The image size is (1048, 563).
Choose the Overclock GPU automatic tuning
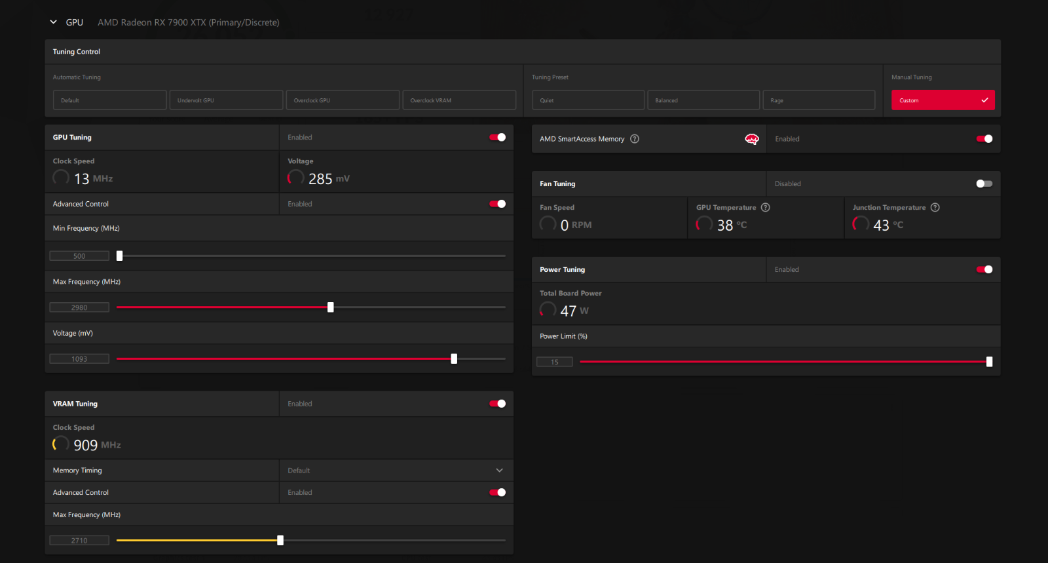click(x=343, y=100)
